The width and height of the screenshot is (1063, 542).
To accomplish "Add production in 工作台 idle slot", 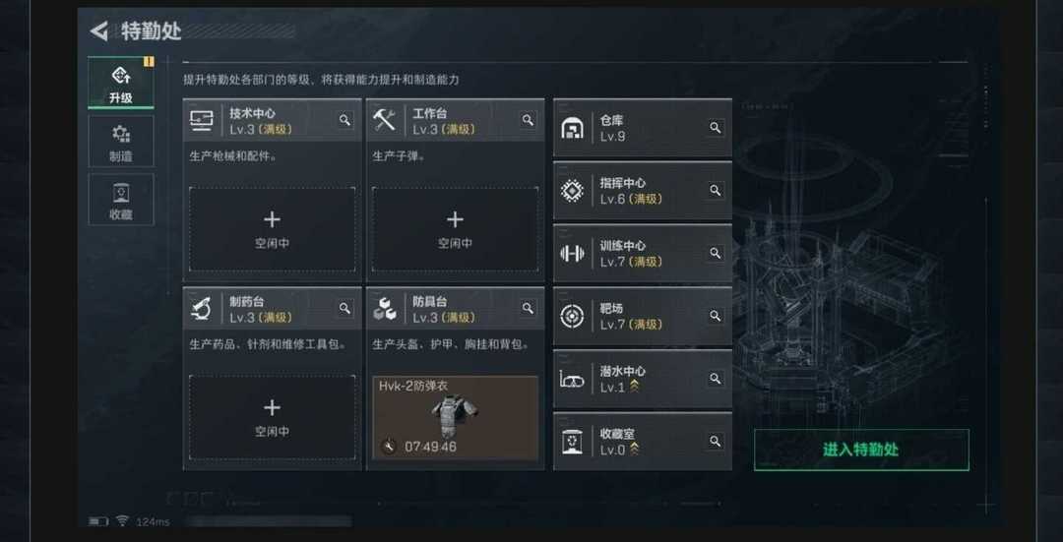I will pyautogui.click(x=455, y=229).
